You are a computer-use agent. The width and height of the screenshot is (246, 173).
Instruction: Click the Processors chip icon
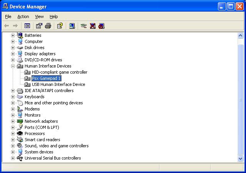20,133
